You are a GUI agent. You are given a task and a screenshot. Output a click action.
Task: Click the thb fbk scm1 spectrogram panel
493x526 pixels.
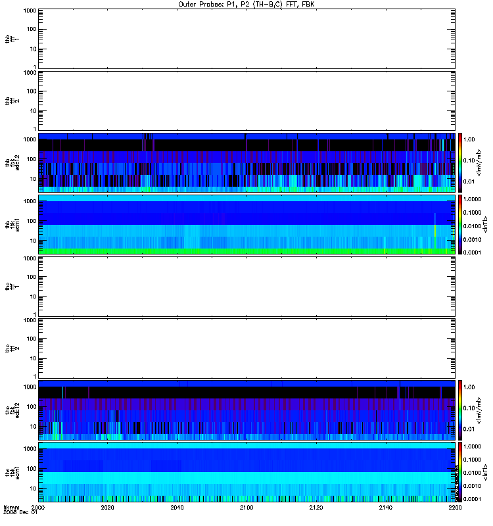click(246, 224)
